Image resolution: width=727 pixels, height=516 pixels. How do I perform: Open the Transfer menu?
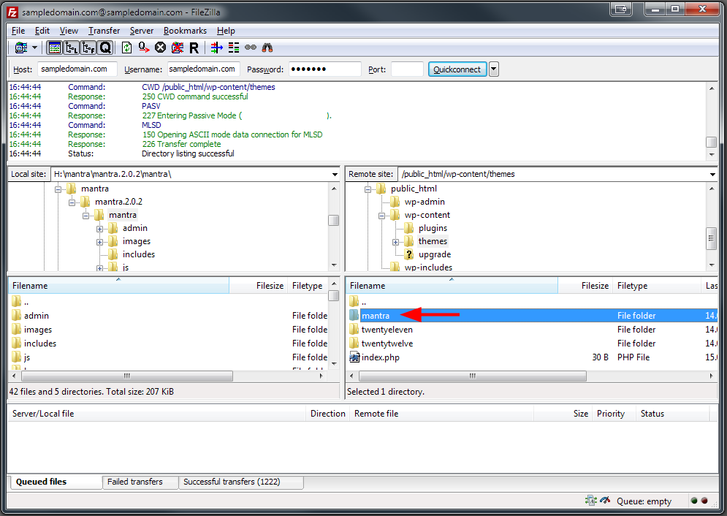click(x=104, y=31)
